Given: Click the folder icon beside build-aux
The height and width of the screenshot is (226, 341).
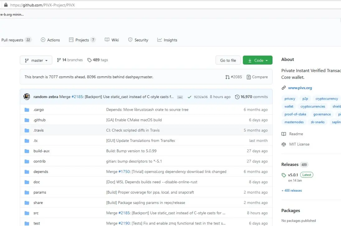Looking at the screenshot, I should 27,151.
